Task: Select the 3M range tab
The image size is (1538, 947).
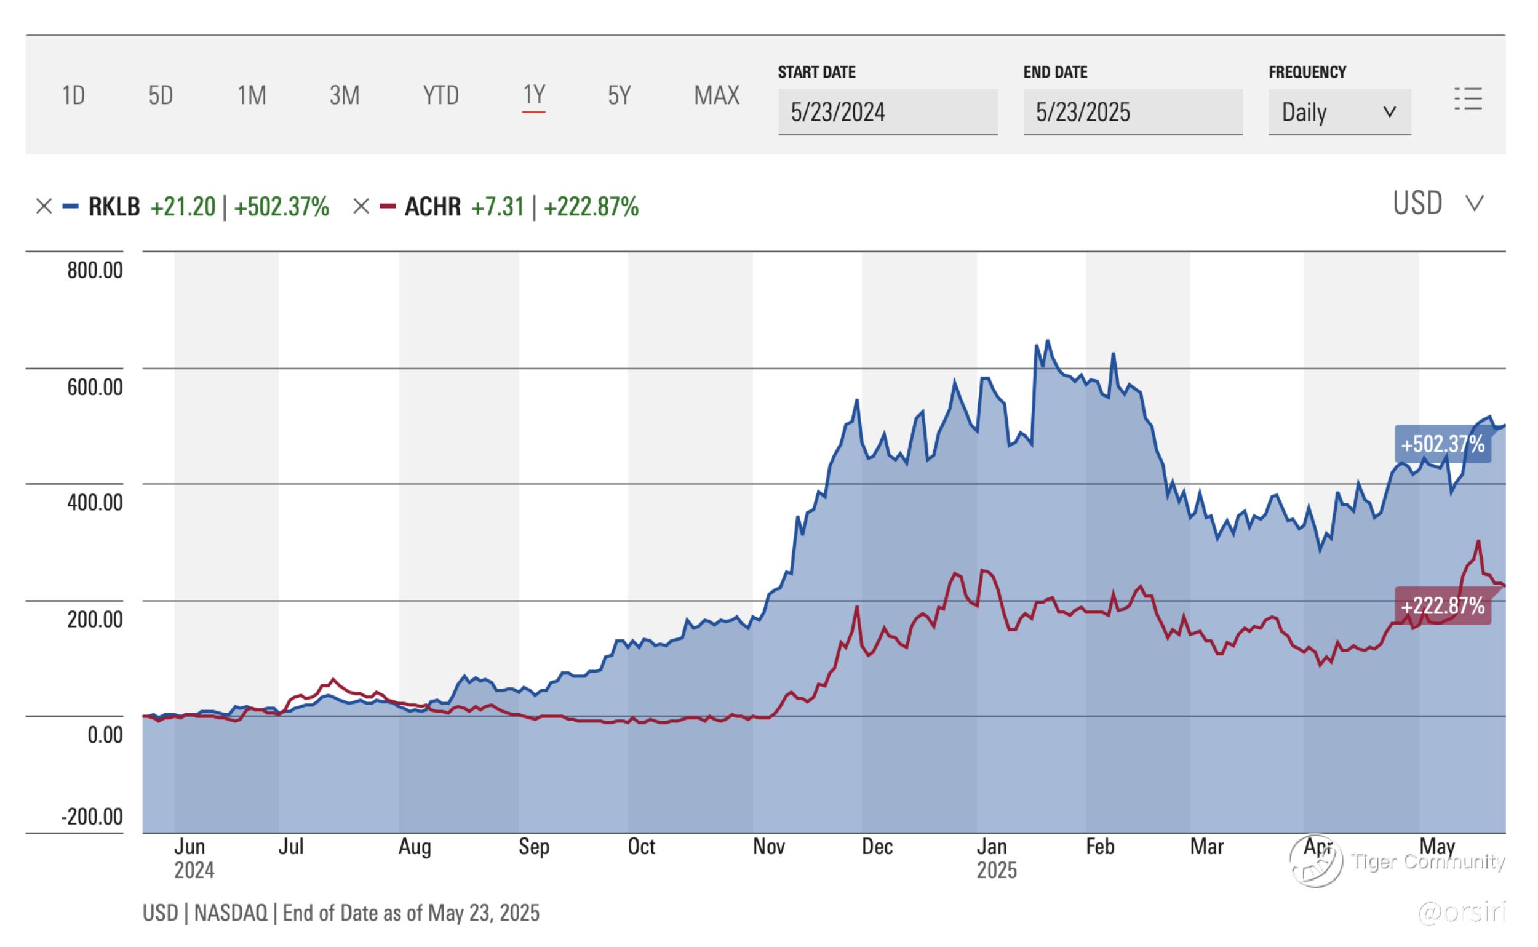Action: click(345, 96)
